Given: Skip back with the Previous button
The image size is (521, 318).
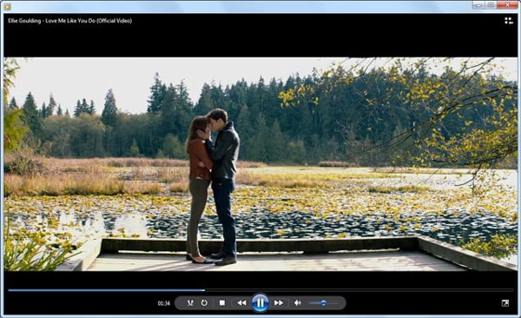Looking at the screenshot, I should tap(241, 302).
